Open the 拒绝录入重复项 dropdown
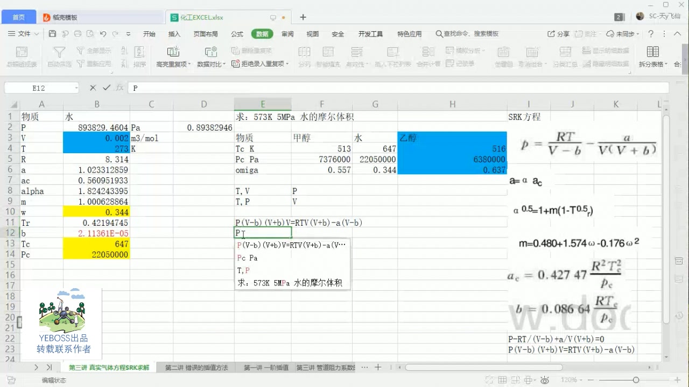 (260, 63)
